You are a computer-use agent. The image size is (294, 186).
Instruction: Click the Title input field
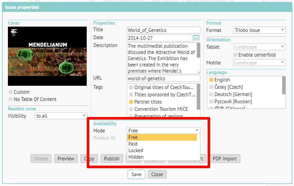pos(163,30)
